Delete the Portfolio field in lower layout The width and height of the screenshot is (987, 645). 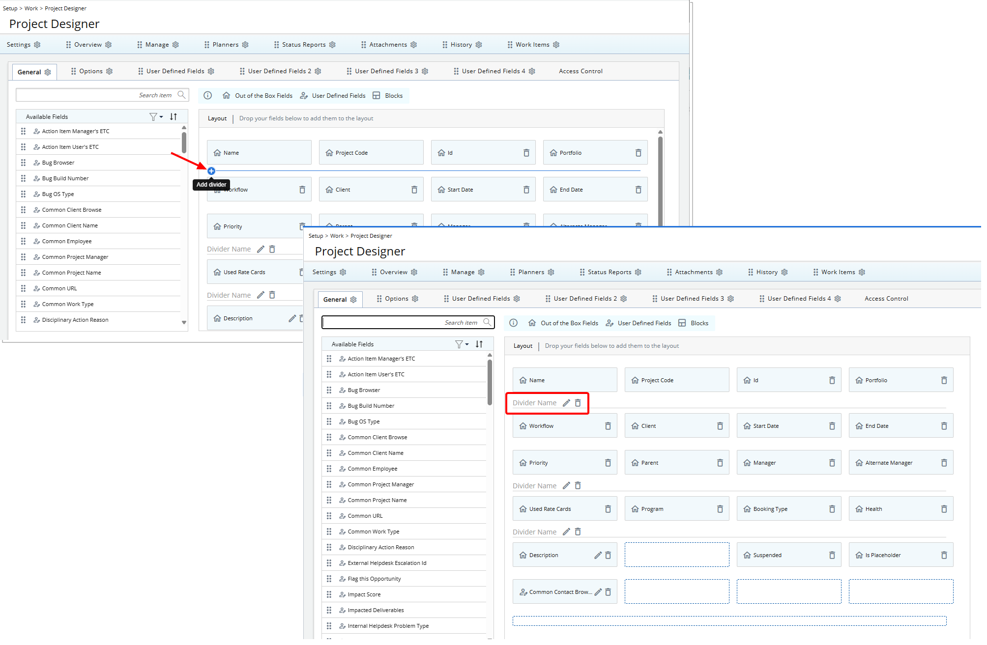click(944, 380)
